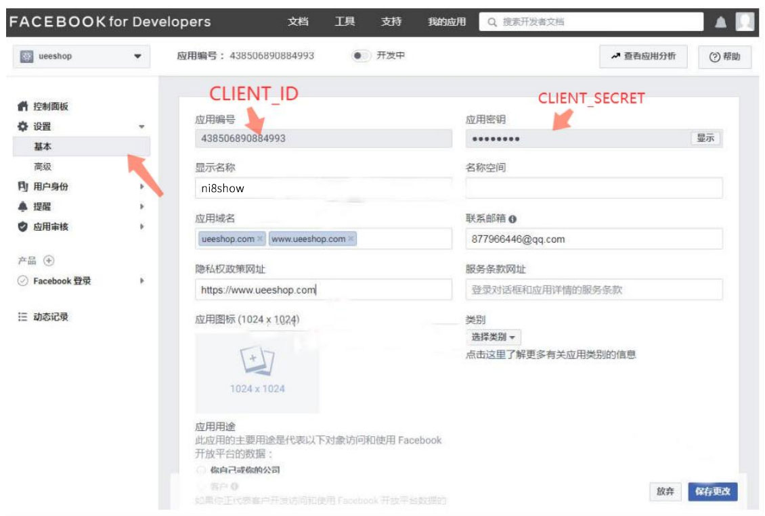Screen dimensions: 765x516
Task: Open the user profile avatar
Action: pyautogui.click(x=745, y=22)
